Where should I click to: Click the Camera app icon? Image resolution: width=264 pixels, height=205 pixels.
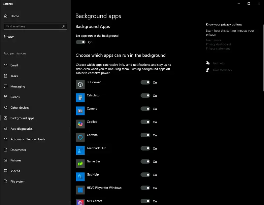coord(80,111)
